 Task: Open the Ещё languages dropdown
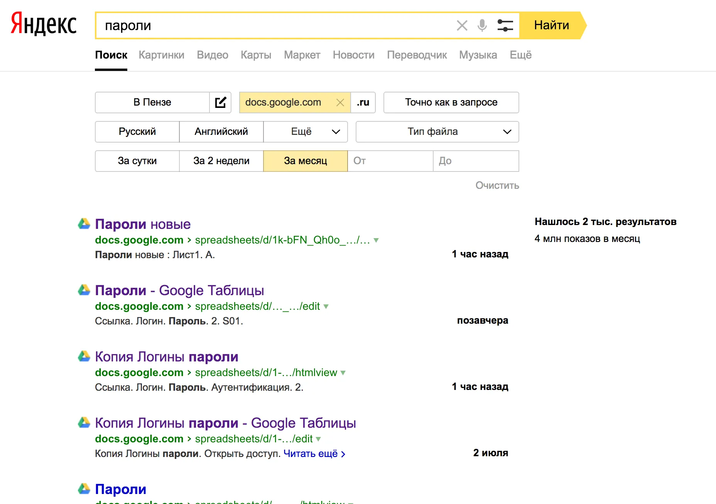coord(305,132)
